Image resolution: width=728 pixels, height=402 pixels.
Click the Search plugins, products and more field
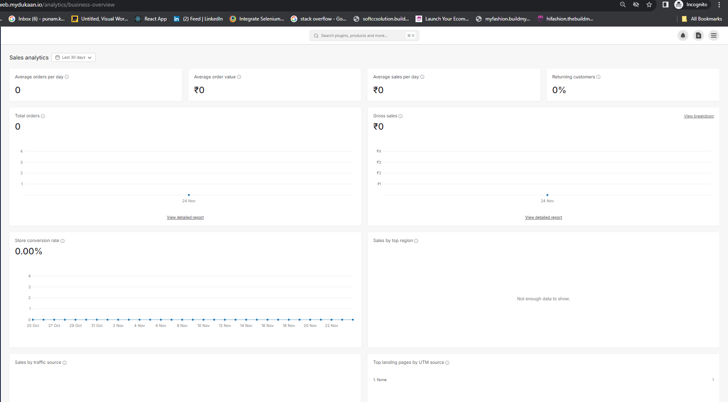click(364, 36)
